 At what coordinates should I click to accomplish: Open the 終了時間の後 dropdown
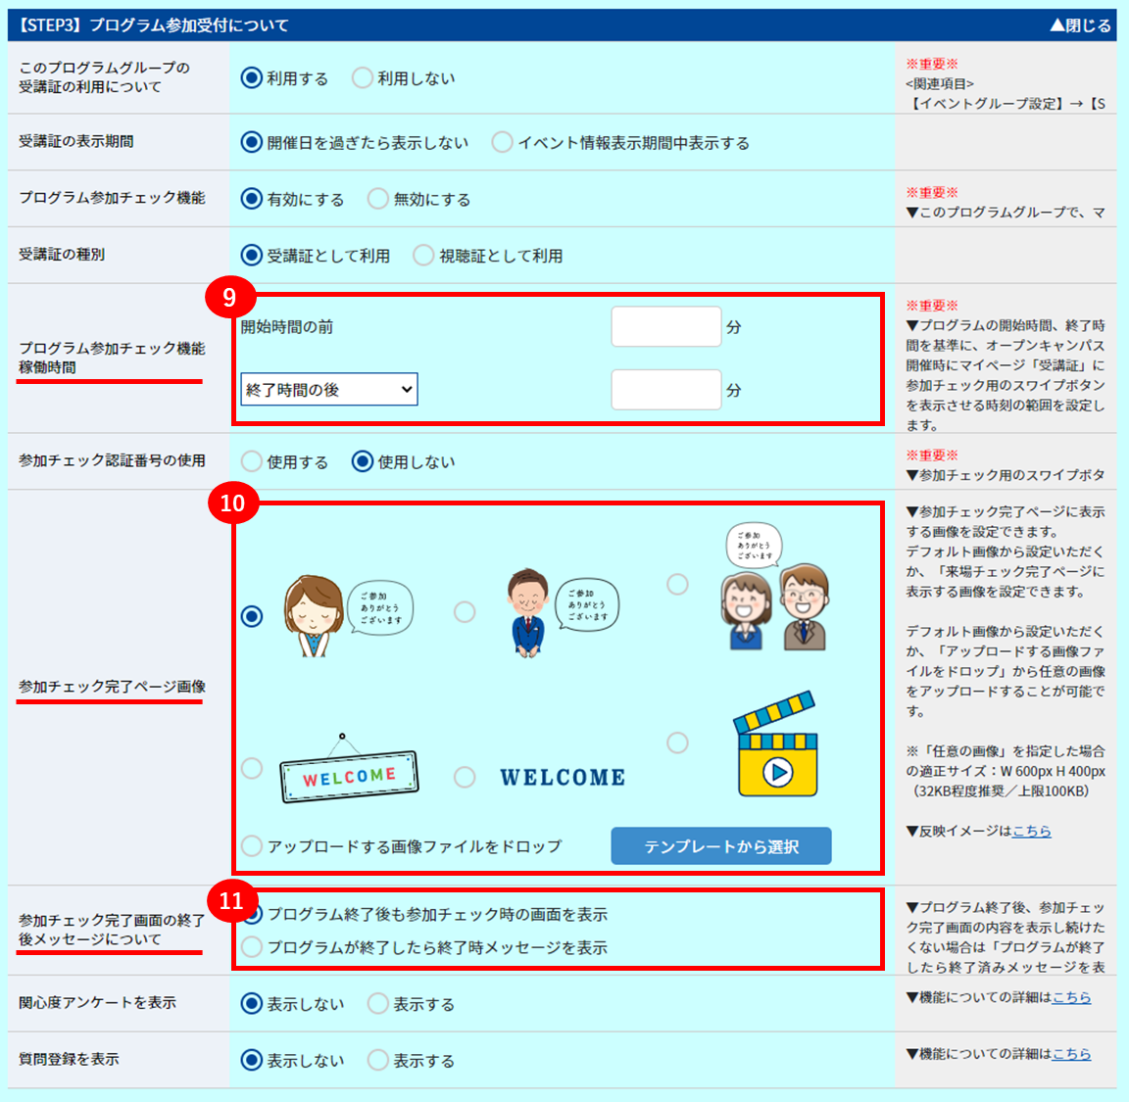click(x=329, y=390)
